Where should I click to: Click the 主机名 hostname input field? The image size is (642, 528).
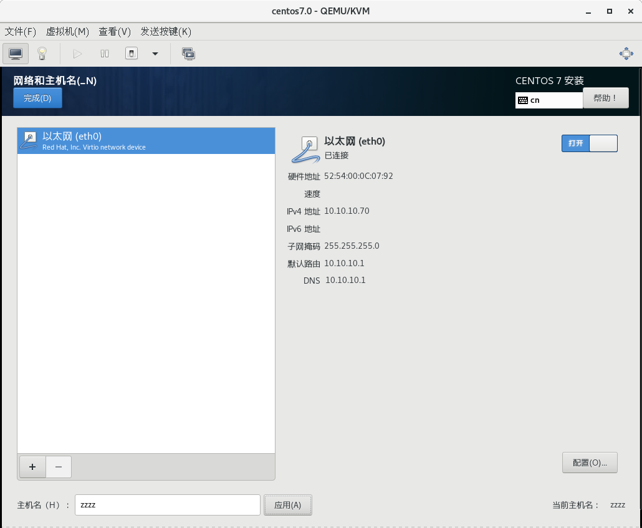click(168, 505)
